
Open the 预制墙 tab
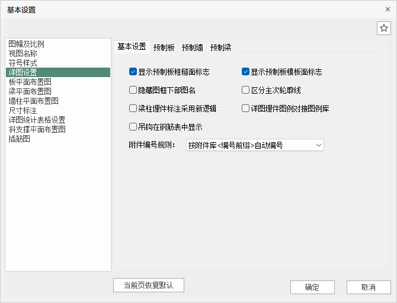pos(192,47)
